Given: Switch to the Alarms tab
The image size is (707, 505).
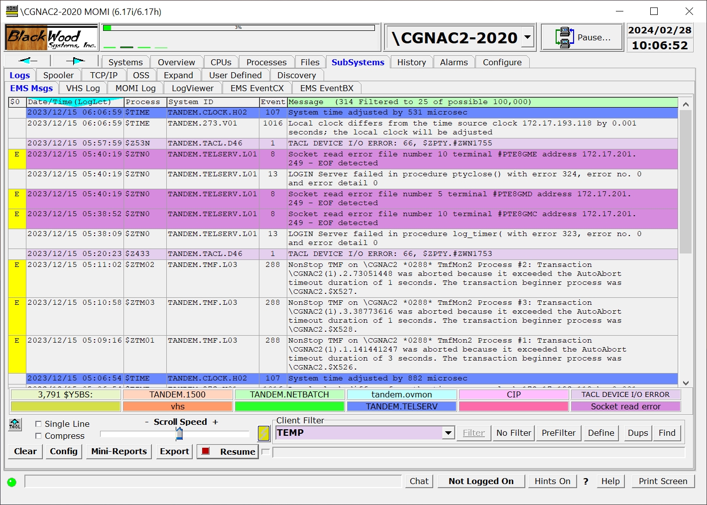Looking at the screenshot, I should 454,62.
